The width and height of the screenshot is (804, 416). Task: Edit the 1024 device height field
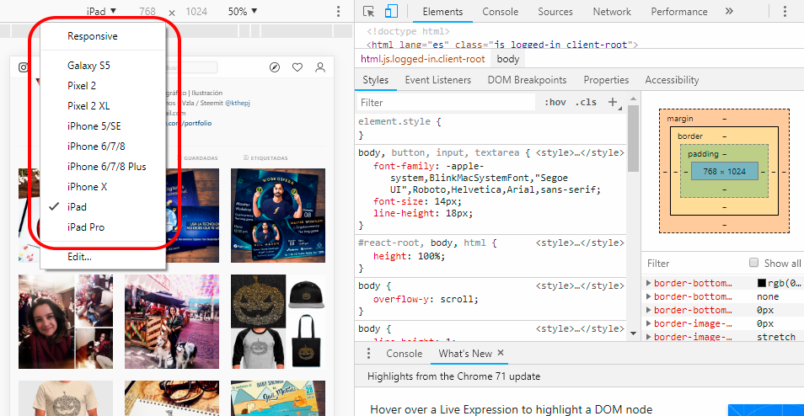coord(196,12)
